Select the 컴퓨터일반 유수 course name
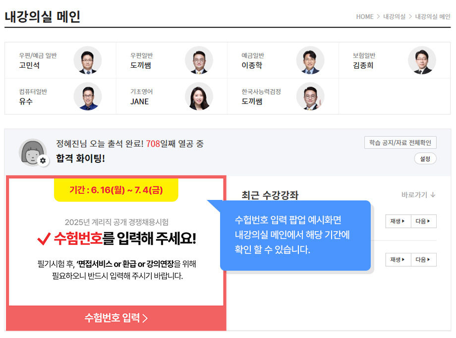Viewport: 456px width, 338px height. (26, 101)
